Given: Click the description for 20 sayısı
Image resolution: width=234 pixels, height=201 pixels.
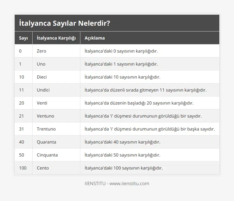Looking at the screenshot, I should [138, 103].
